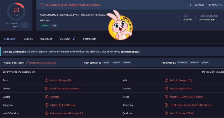Click the DrWeb detection alert icon
This screenshot has height=118, width=224.
click(46, 89)
